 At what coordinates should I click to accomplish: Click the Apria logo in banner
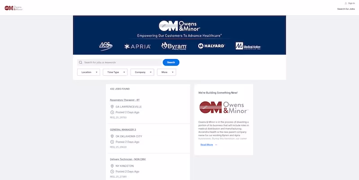pyautogui.click(x=137, y=47)
